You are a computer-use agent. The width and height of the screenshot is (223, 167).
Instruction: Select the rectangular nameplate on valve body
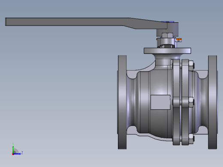[160, 102]
